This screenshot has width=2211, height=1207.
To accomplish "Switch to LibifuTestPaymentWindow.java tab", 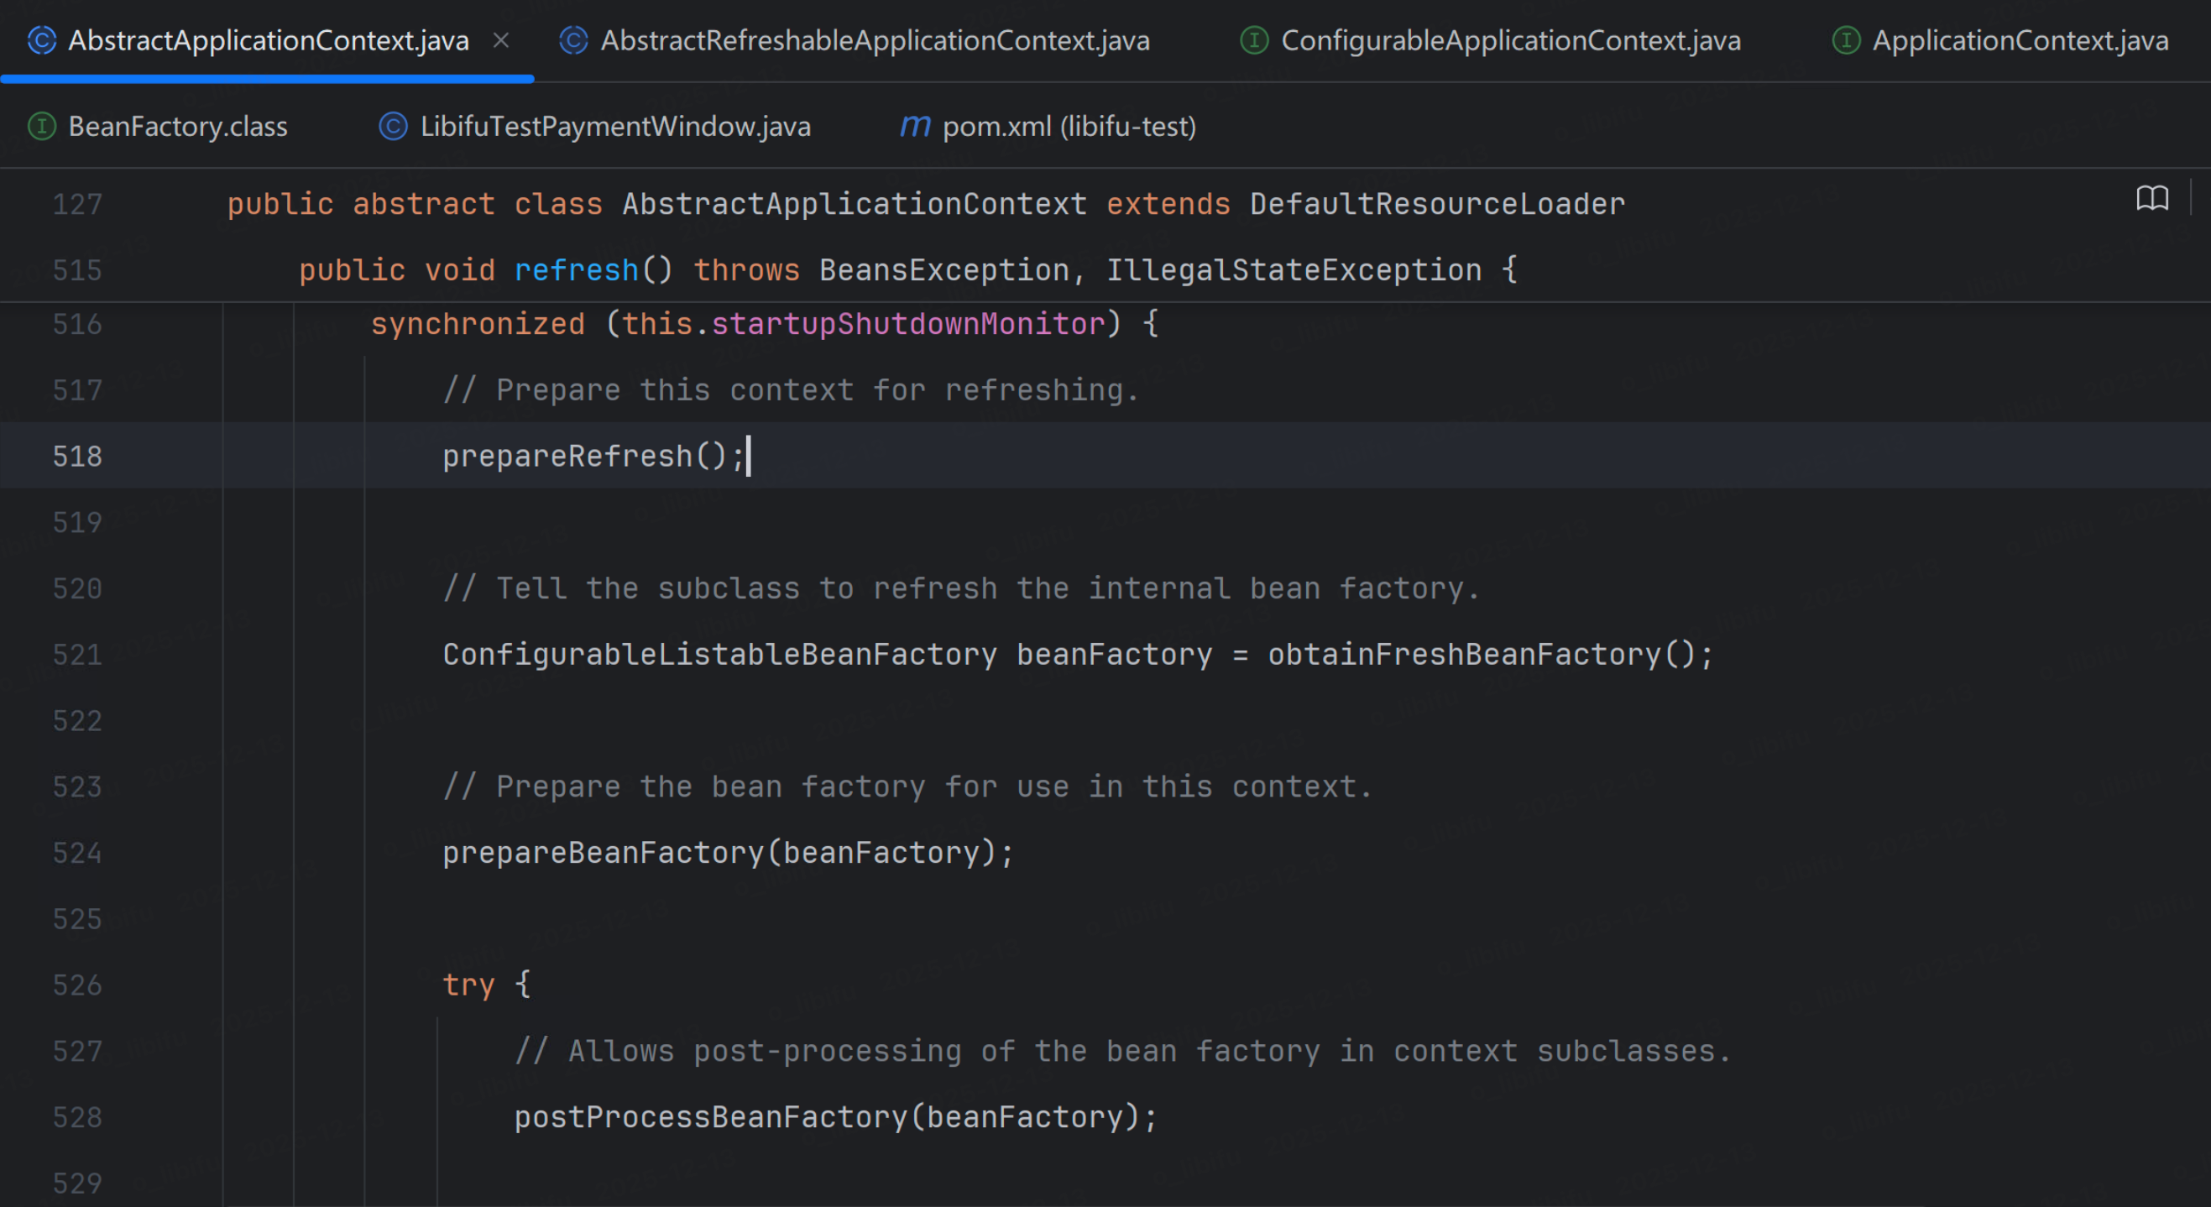I will point(614,127).
